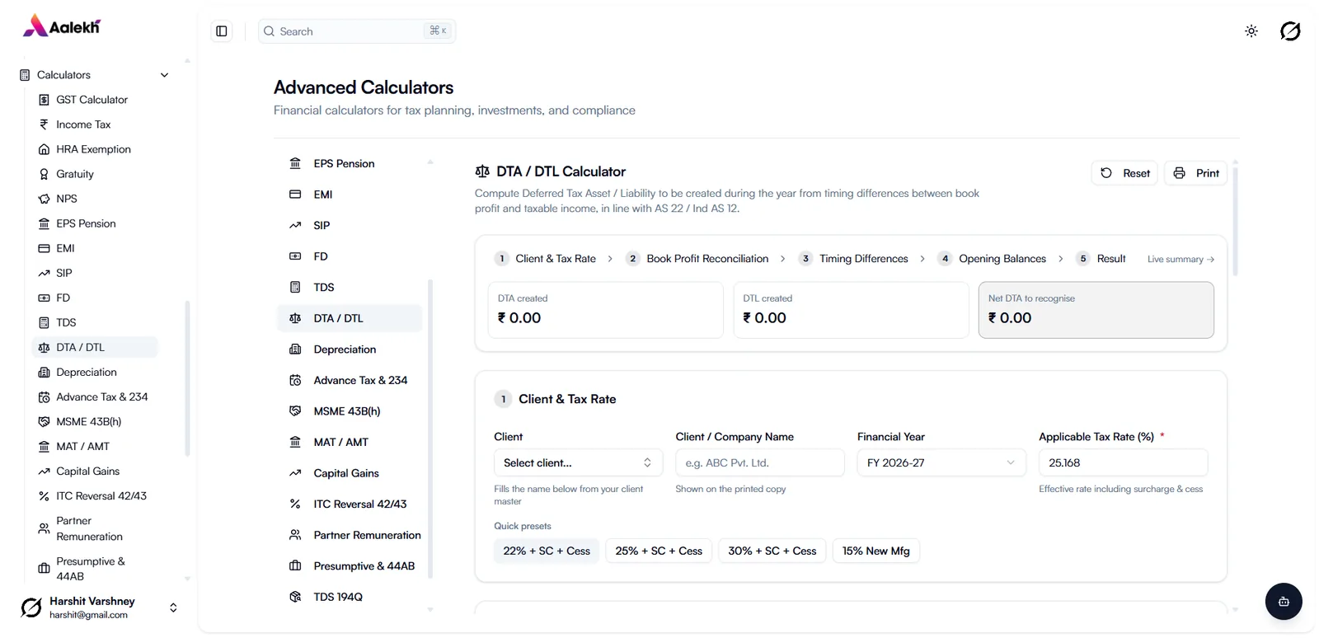Click NPS piggy bank icon in sidebar
Image resolution: width=1319 pixels, height=638 pixels.
tap(45, 199)
